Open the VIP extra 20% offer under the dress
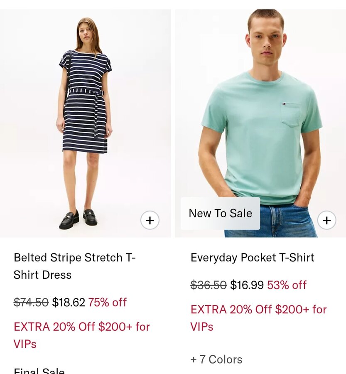 tap(81, 335)
